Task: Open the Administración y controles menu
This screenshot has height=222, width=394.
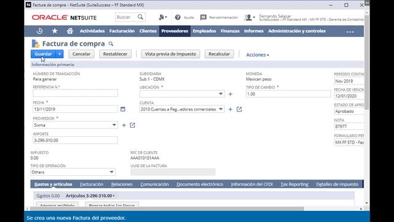Action: coord(297,31)
